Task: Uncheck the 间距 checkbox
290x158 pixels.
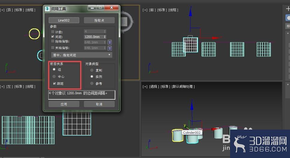Action: click(53, 37)
